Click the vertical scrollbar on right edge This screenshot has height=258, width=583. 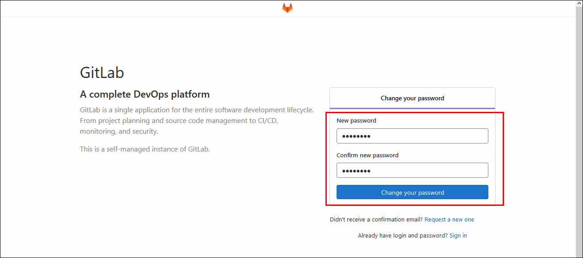point(579,129)
